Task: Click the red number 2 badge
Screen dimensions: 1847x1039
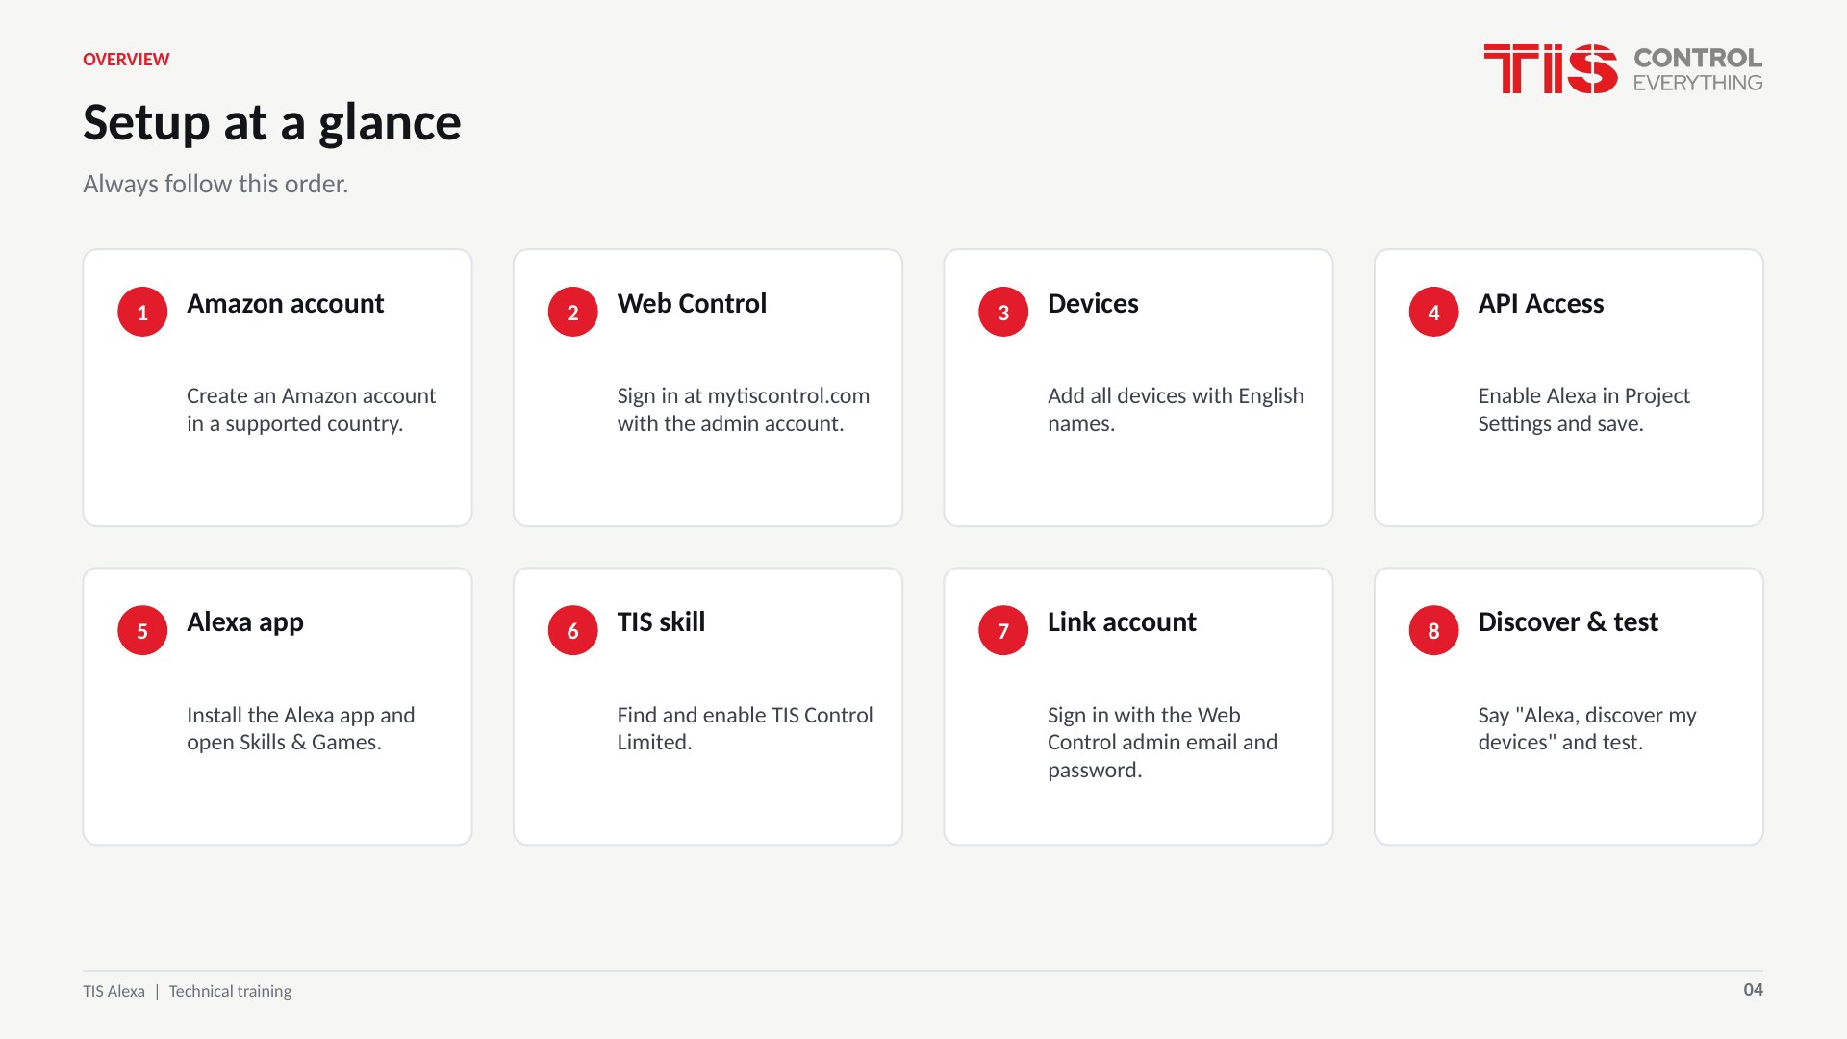Action: coord(572,312)
